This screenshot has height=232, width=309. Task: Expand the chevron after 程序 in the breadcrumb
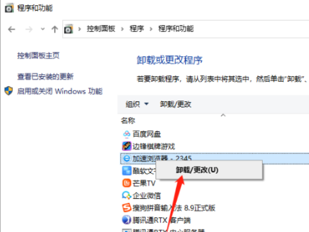tap(151, 29)
